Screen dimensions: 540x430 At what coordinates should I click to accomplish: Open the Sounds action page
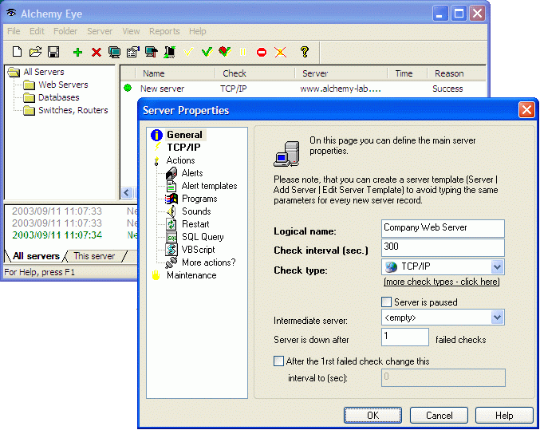(x=195, y=211)
